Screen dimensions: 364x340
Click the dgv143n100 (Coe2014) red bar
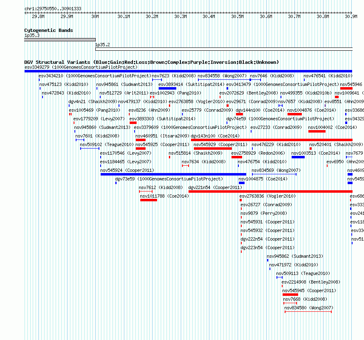[272, 140]
